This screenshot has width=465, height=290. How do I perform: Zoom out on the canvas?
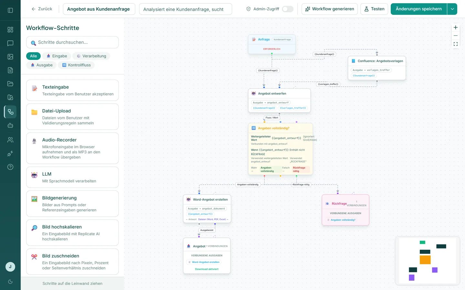tap(456, 36)
